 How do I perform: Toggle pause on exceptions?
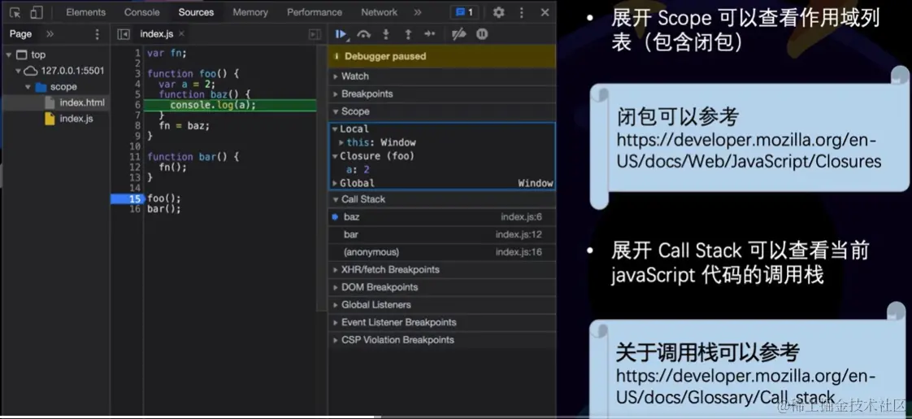tap(482, 34)
